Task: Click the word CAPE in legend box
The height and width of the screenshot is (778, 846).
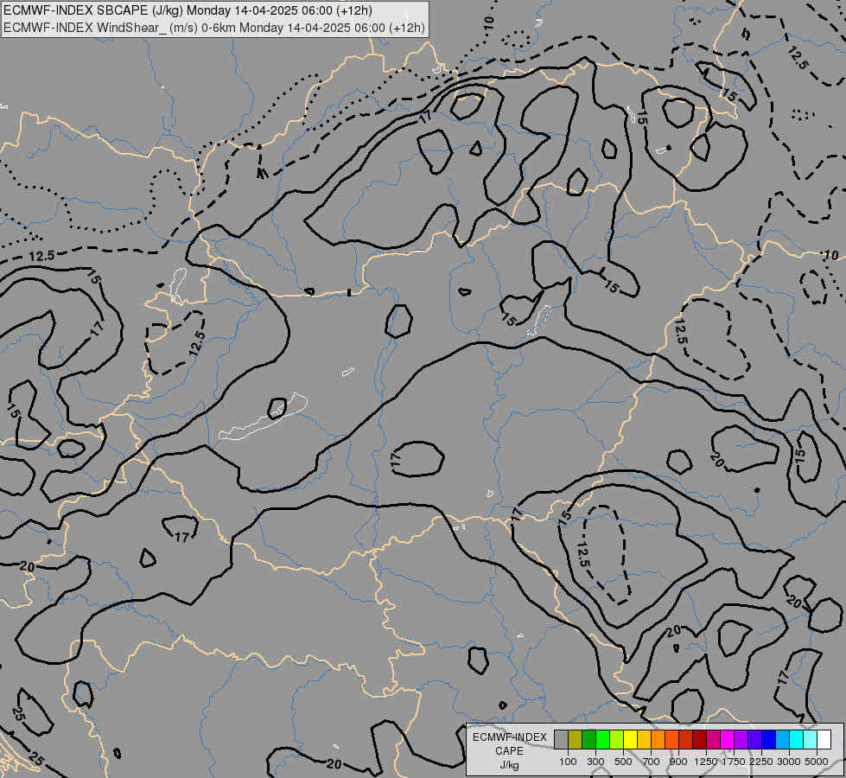Action: (x=509, y=751)
